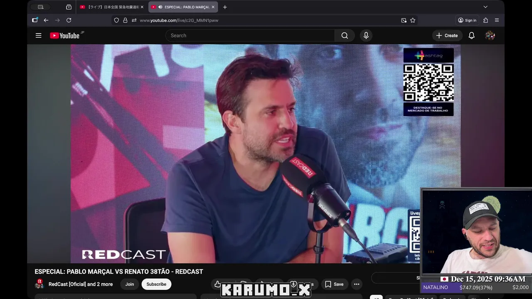Start voice search with the microphone icon
532x299 pixels.
[x=366, y=35]
